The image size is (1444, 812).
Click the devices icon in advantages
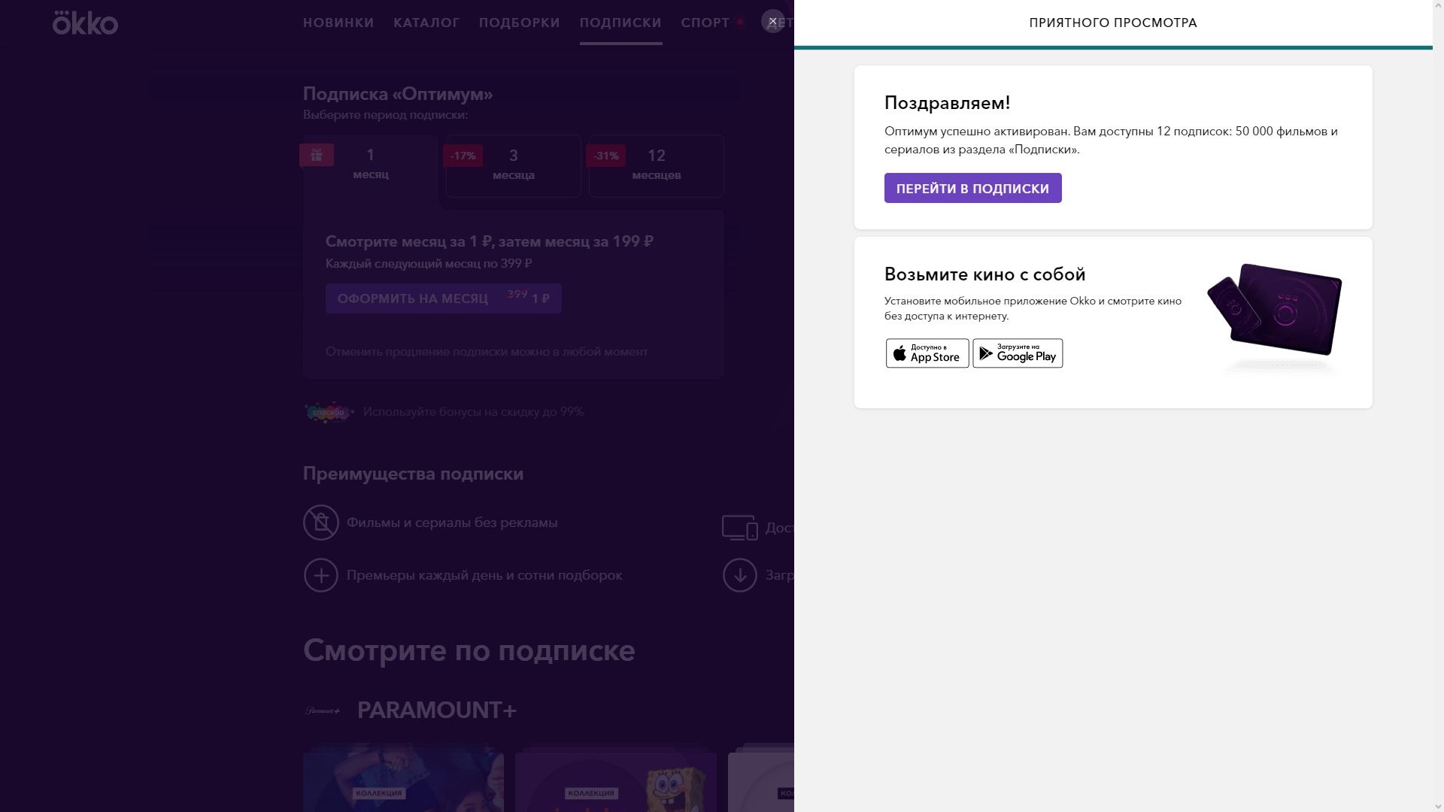click(x=740, y=528)
